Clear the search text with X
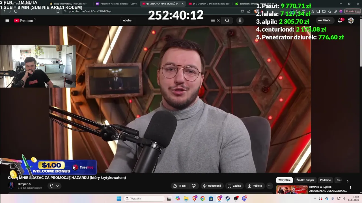This screenshot has width=362, height=203. (218, 21)
